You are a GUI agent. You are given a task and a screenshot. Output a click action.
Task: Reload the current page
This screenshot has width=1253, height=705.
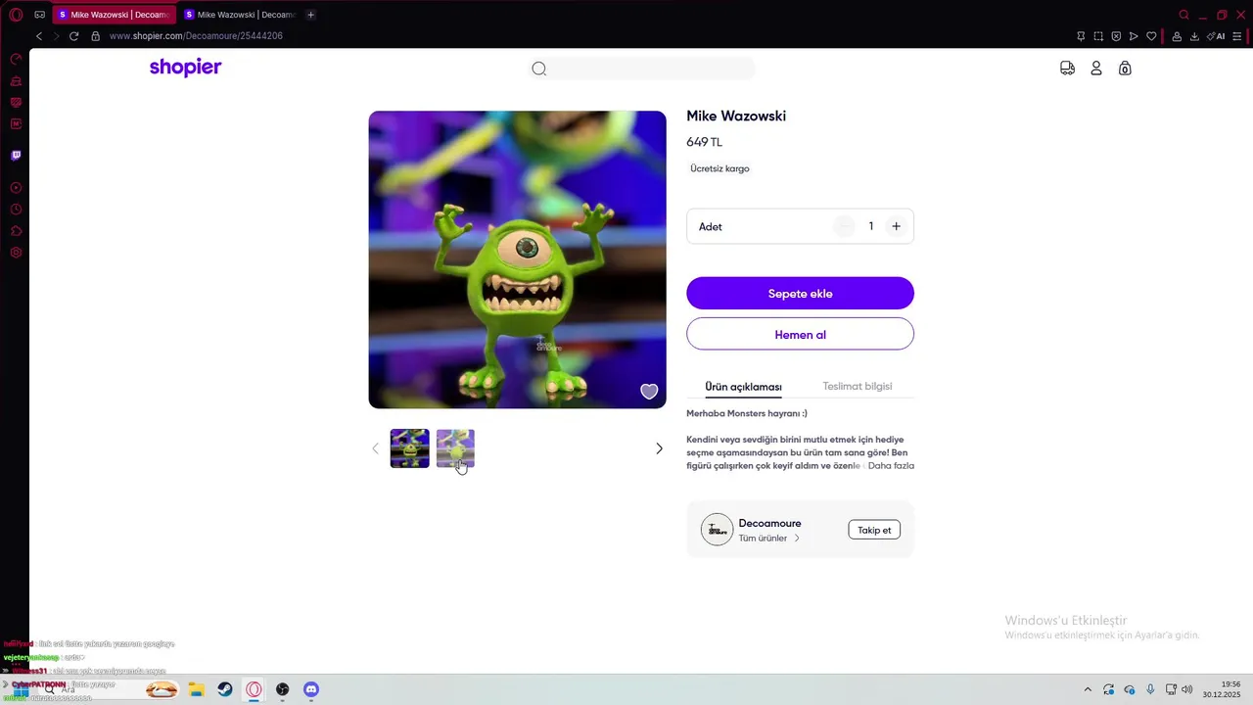point(73,36)
